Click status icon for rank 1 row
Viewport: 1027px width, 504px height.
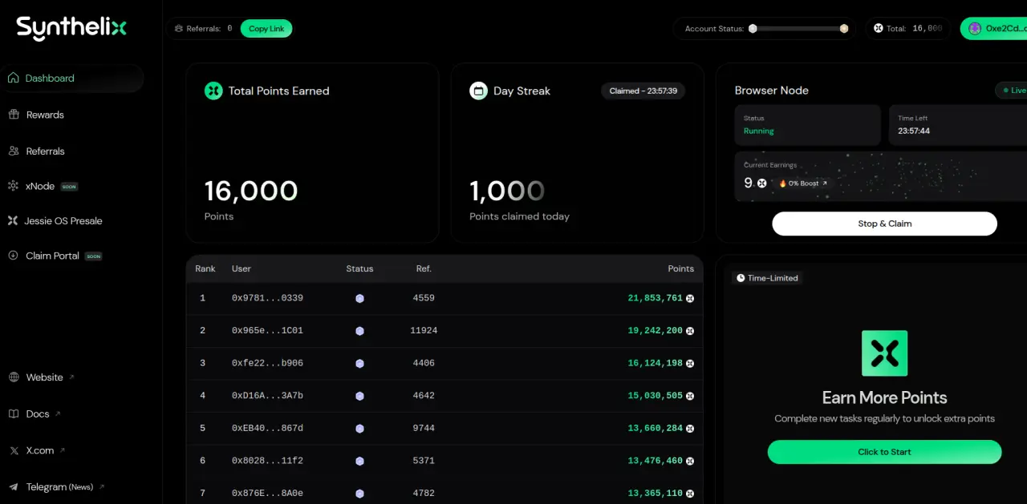(x=359, y=298)
